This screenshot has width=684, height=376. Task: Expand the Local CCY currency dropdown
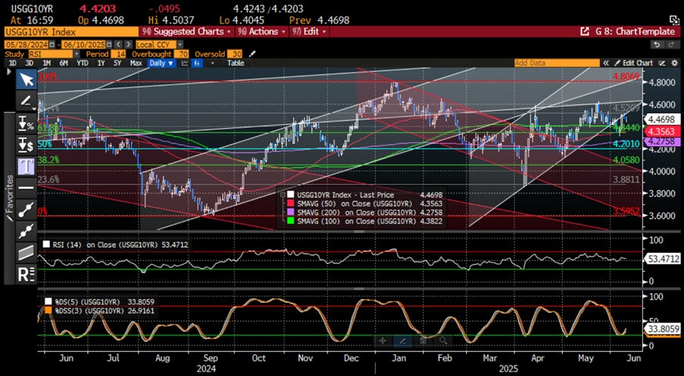pos(180,45)
